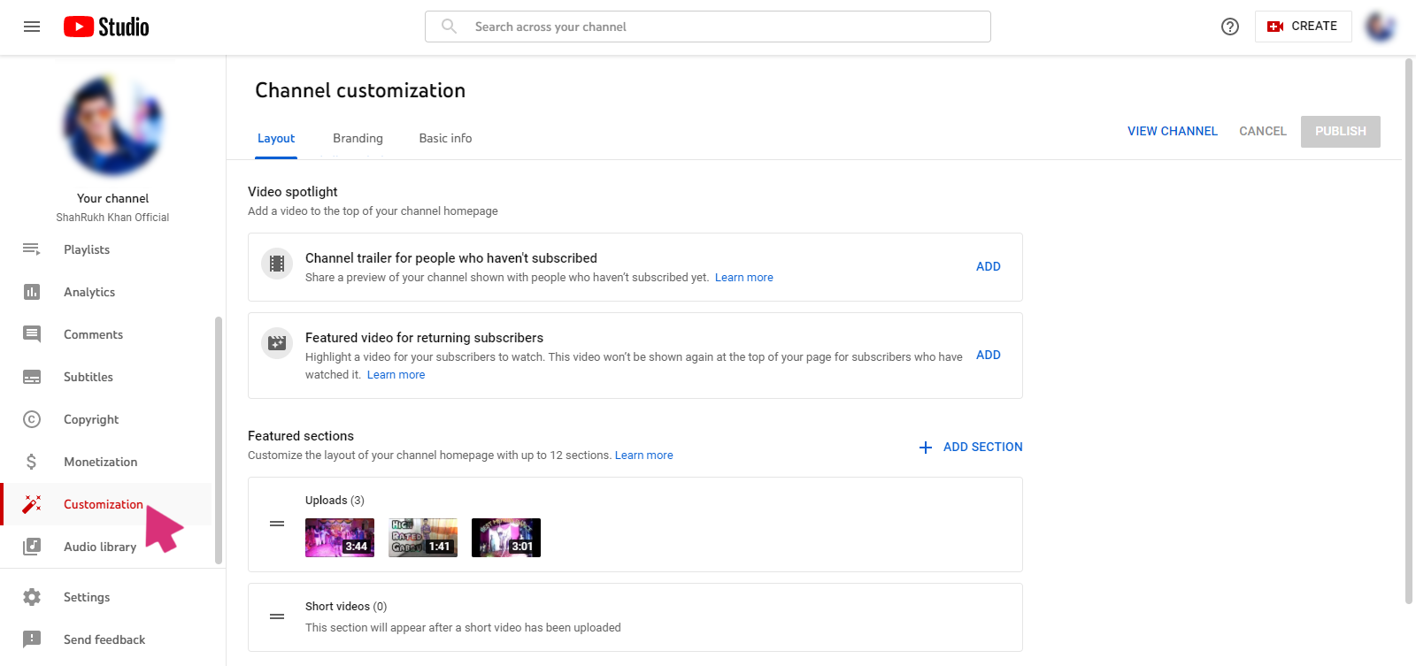Screen dimensions: 1416x666
Task: Click the YouTube Studio logo
Action: [106, 27]
